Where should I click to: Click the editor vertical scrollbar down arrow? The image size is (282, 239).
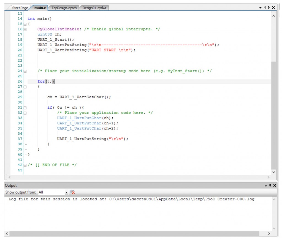(273, 172)
